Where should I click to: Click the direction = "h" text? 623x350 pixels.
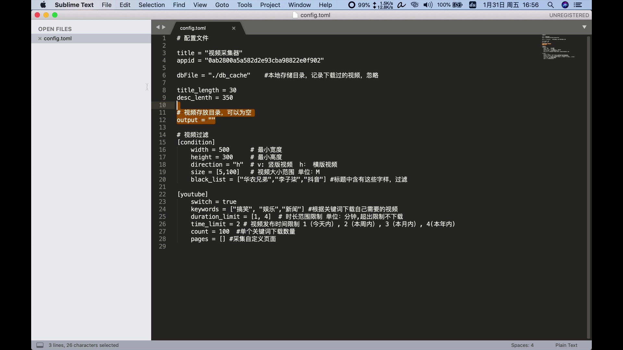pos(217,165)
